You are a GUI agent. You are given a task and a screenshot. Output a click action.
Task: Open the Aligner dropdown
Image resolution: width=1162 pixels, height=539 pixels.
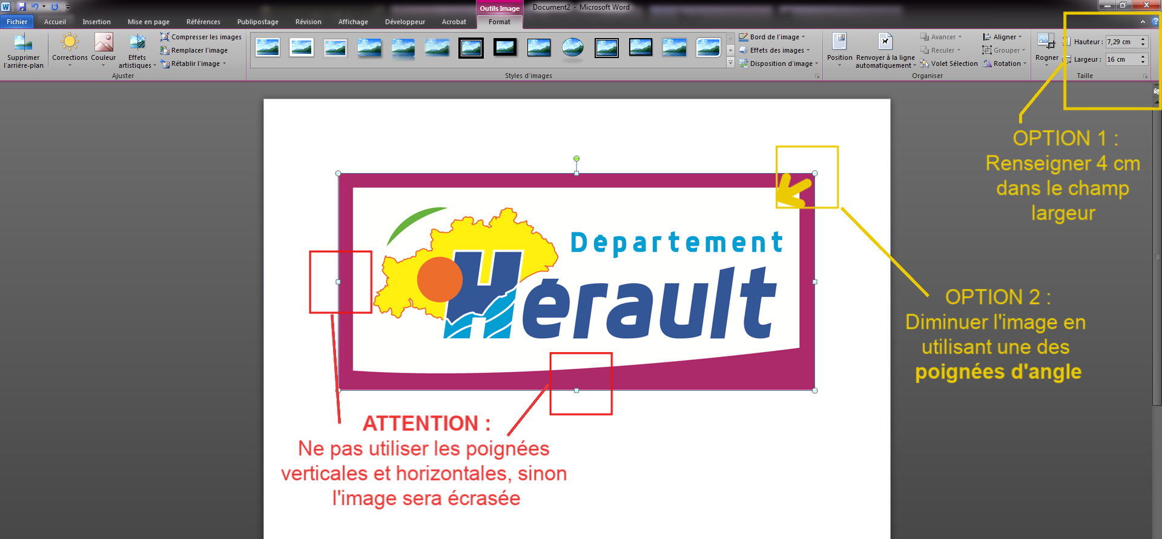tap(1002, 37)
